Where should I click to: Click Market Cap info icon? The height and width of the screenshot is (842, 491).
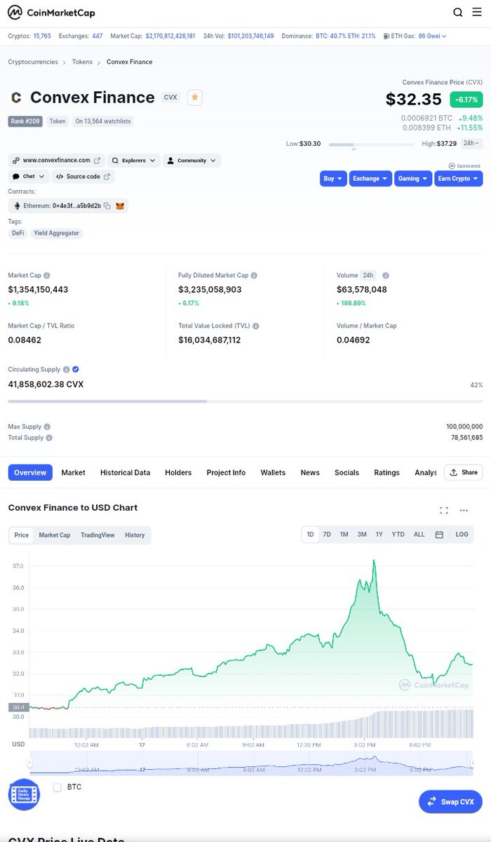point(47,276)
